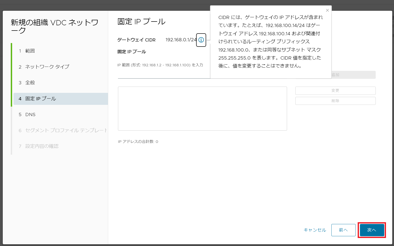Click inside the IP pool list box
Image resolution: width=394 pixels, height=246 pixels.
[202, 109]
